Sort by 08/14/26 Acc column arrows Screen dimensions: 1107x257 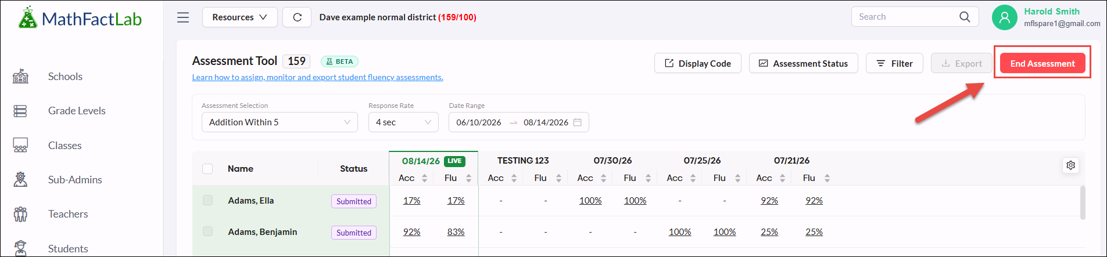(x=425, y=178)
